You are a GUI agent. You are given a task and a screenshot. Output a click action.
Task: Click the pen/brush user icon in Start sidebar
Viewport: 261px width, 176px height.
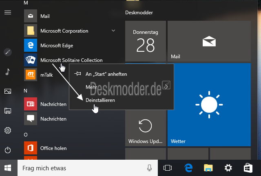[8, 52]
